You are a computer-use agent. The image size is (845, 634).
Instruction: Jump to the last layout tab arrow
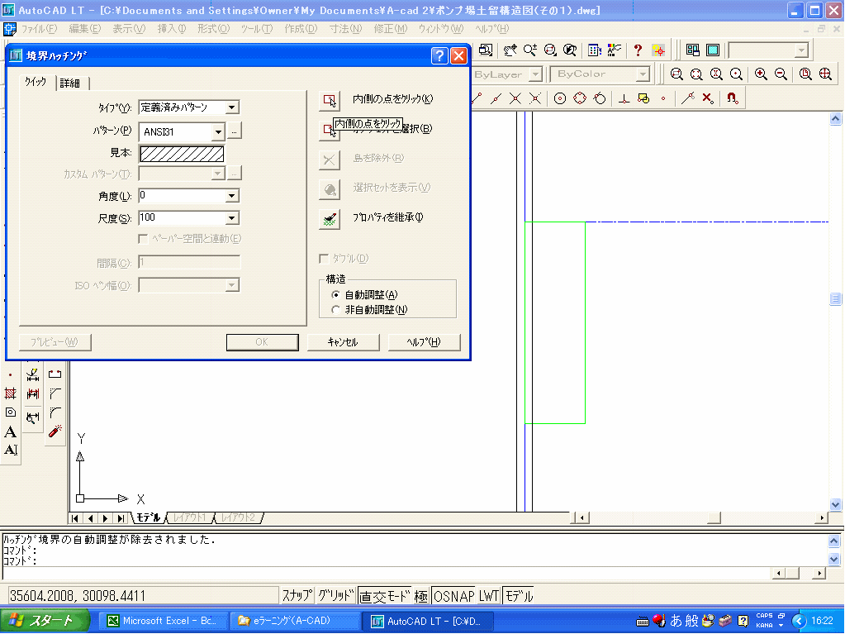click(x=121, y=518)
